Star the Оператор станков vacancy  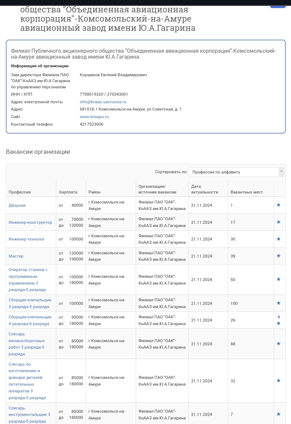tap(279, 279)
